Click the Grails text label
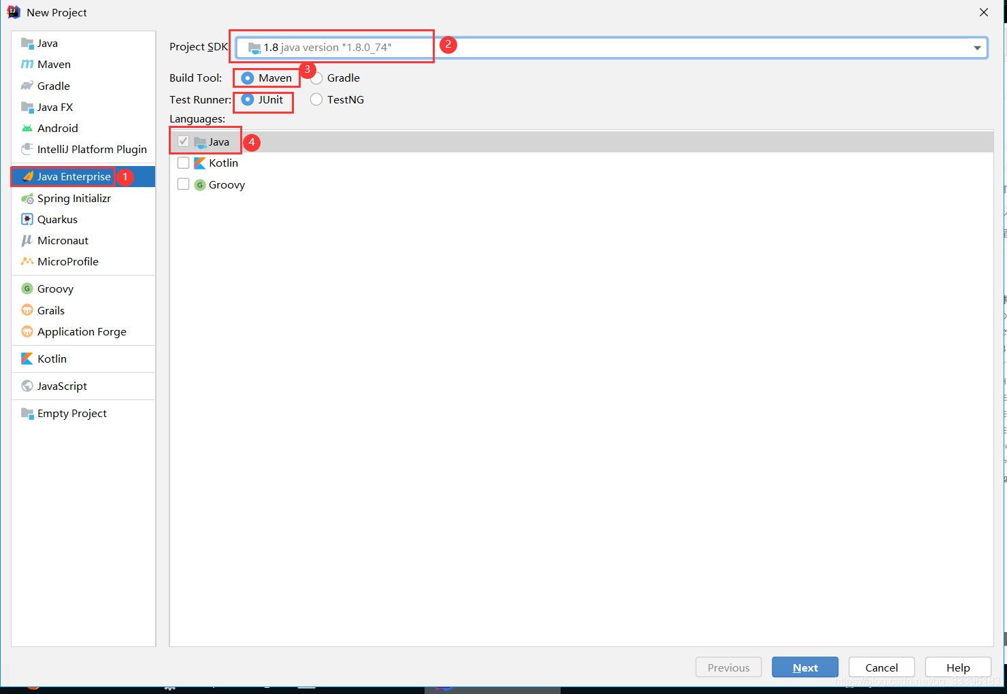The image size is (1007, 694). tap(51, 310)
